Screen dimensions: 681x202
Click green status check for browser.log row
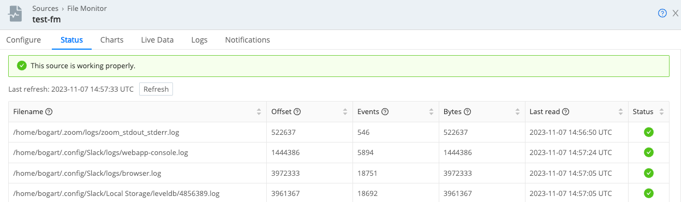coord(649,173)
